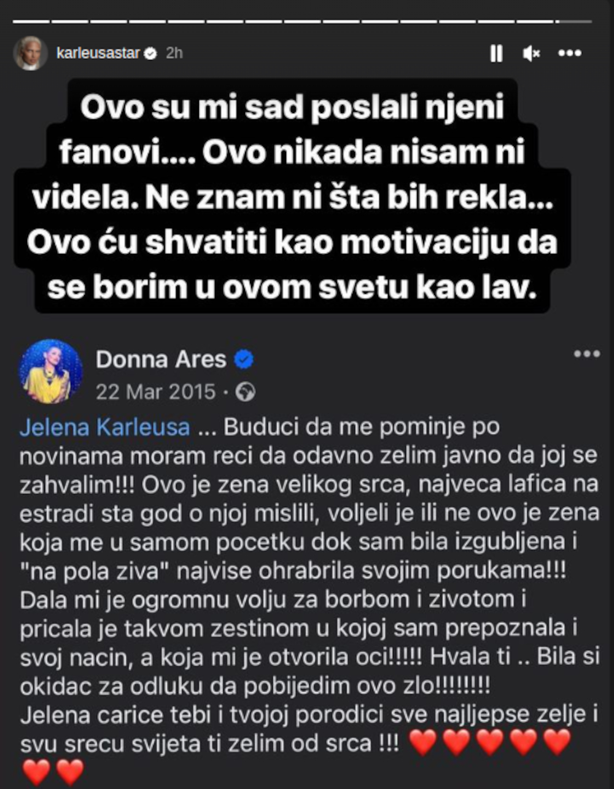The width and height of the screenshot is (614, 789).
Task: Click the globe public audience icon
Action: click(246, 392)
